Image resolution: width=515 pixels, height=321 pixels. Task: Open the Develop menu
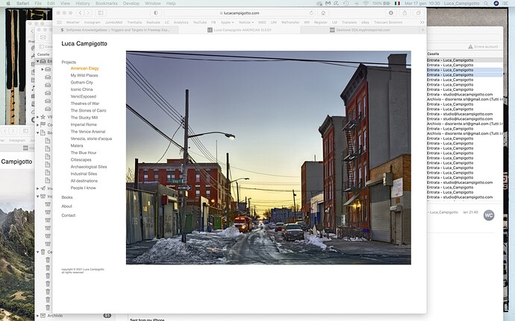click(x=131, y=3)
